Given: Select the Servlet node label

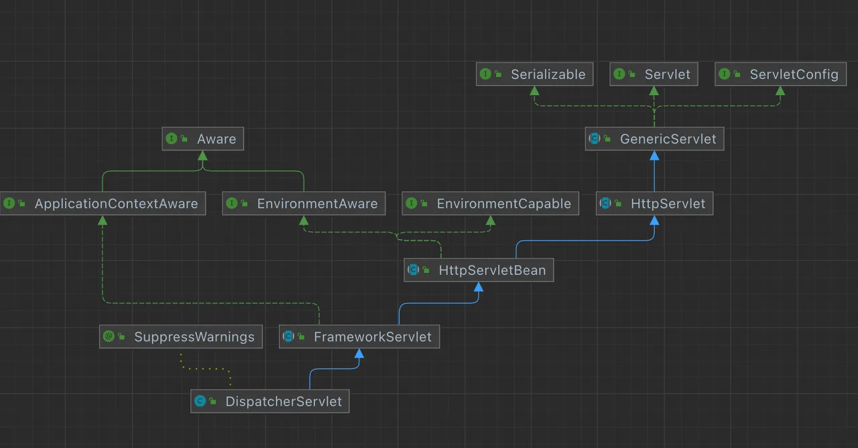Looking at the screenshot, I should click(x=668, y=74).
